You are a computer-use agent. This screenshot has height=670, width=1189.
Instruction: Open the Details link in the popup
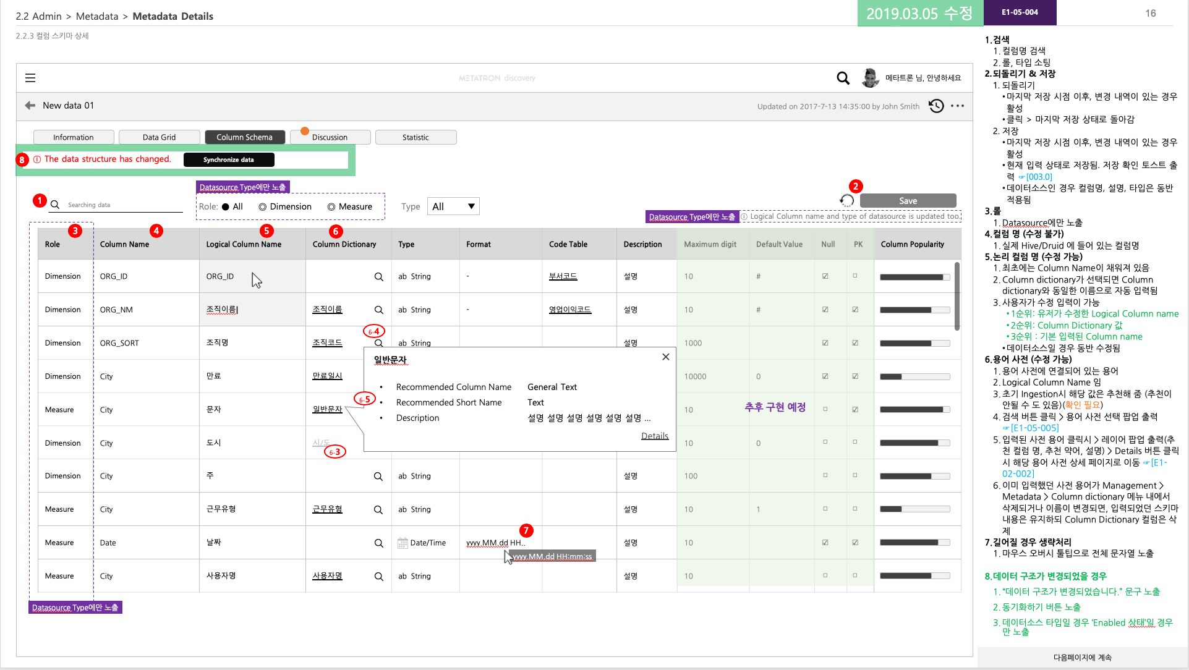654,436
